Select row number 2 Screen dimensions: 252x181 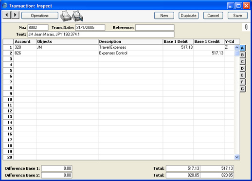click(x=8, y=53)
